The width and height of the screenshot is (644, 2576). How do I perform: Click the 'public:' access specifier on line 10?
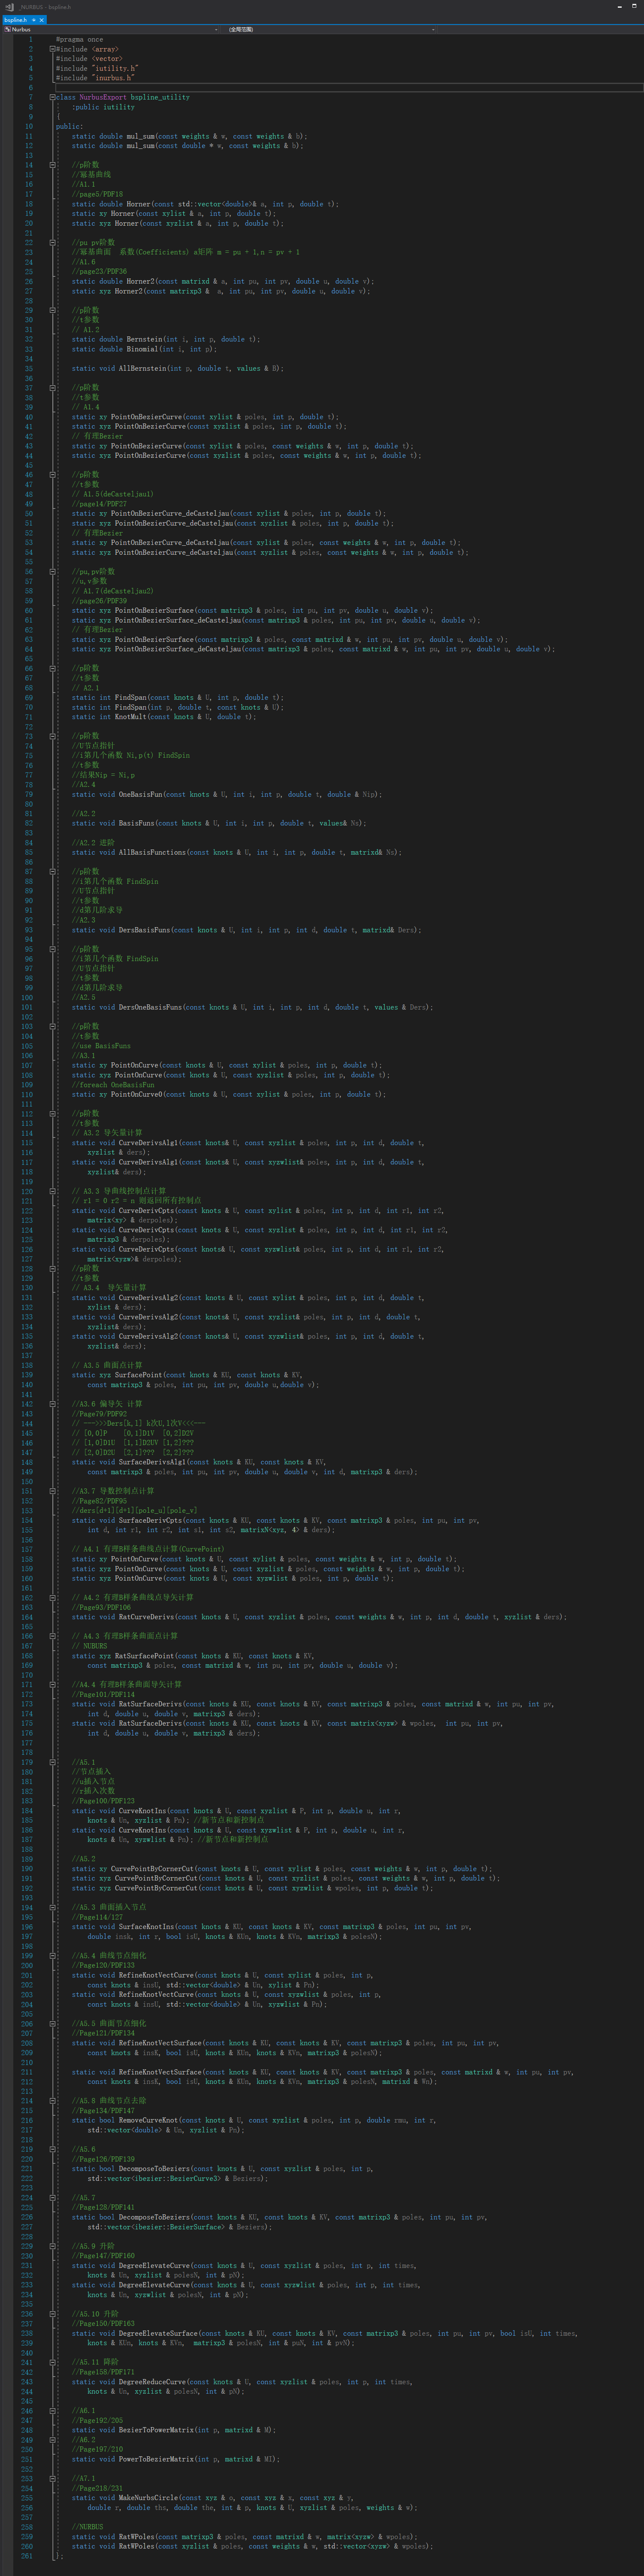(69, 126)
